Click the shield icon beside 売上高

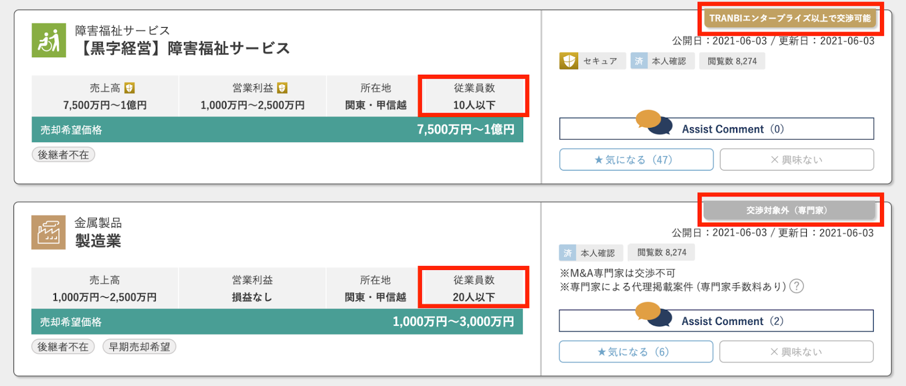click(x=130, y=88)
